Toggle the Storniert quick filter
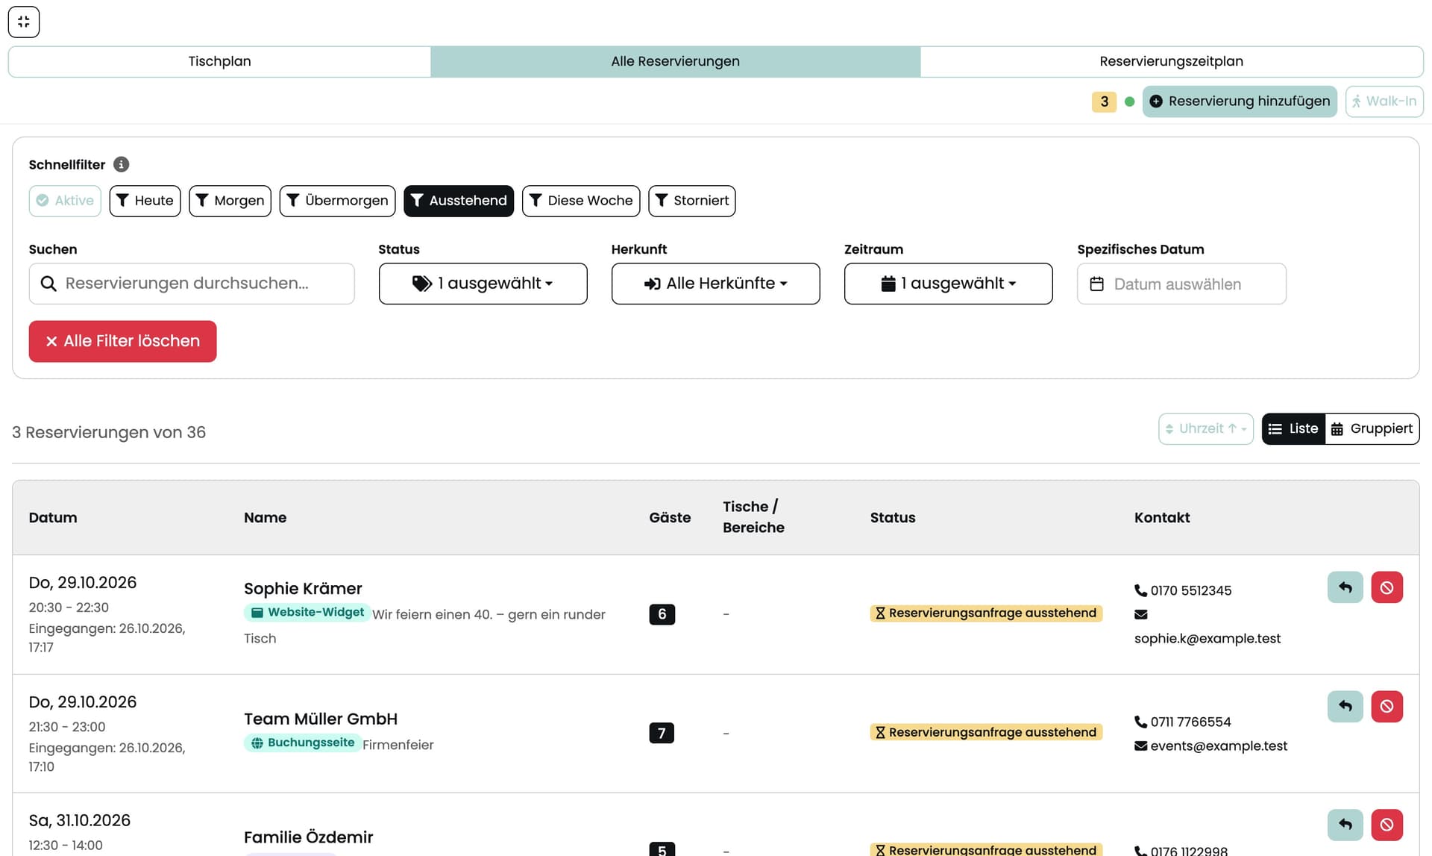The image size is (1432, 856). pos(691,201)
